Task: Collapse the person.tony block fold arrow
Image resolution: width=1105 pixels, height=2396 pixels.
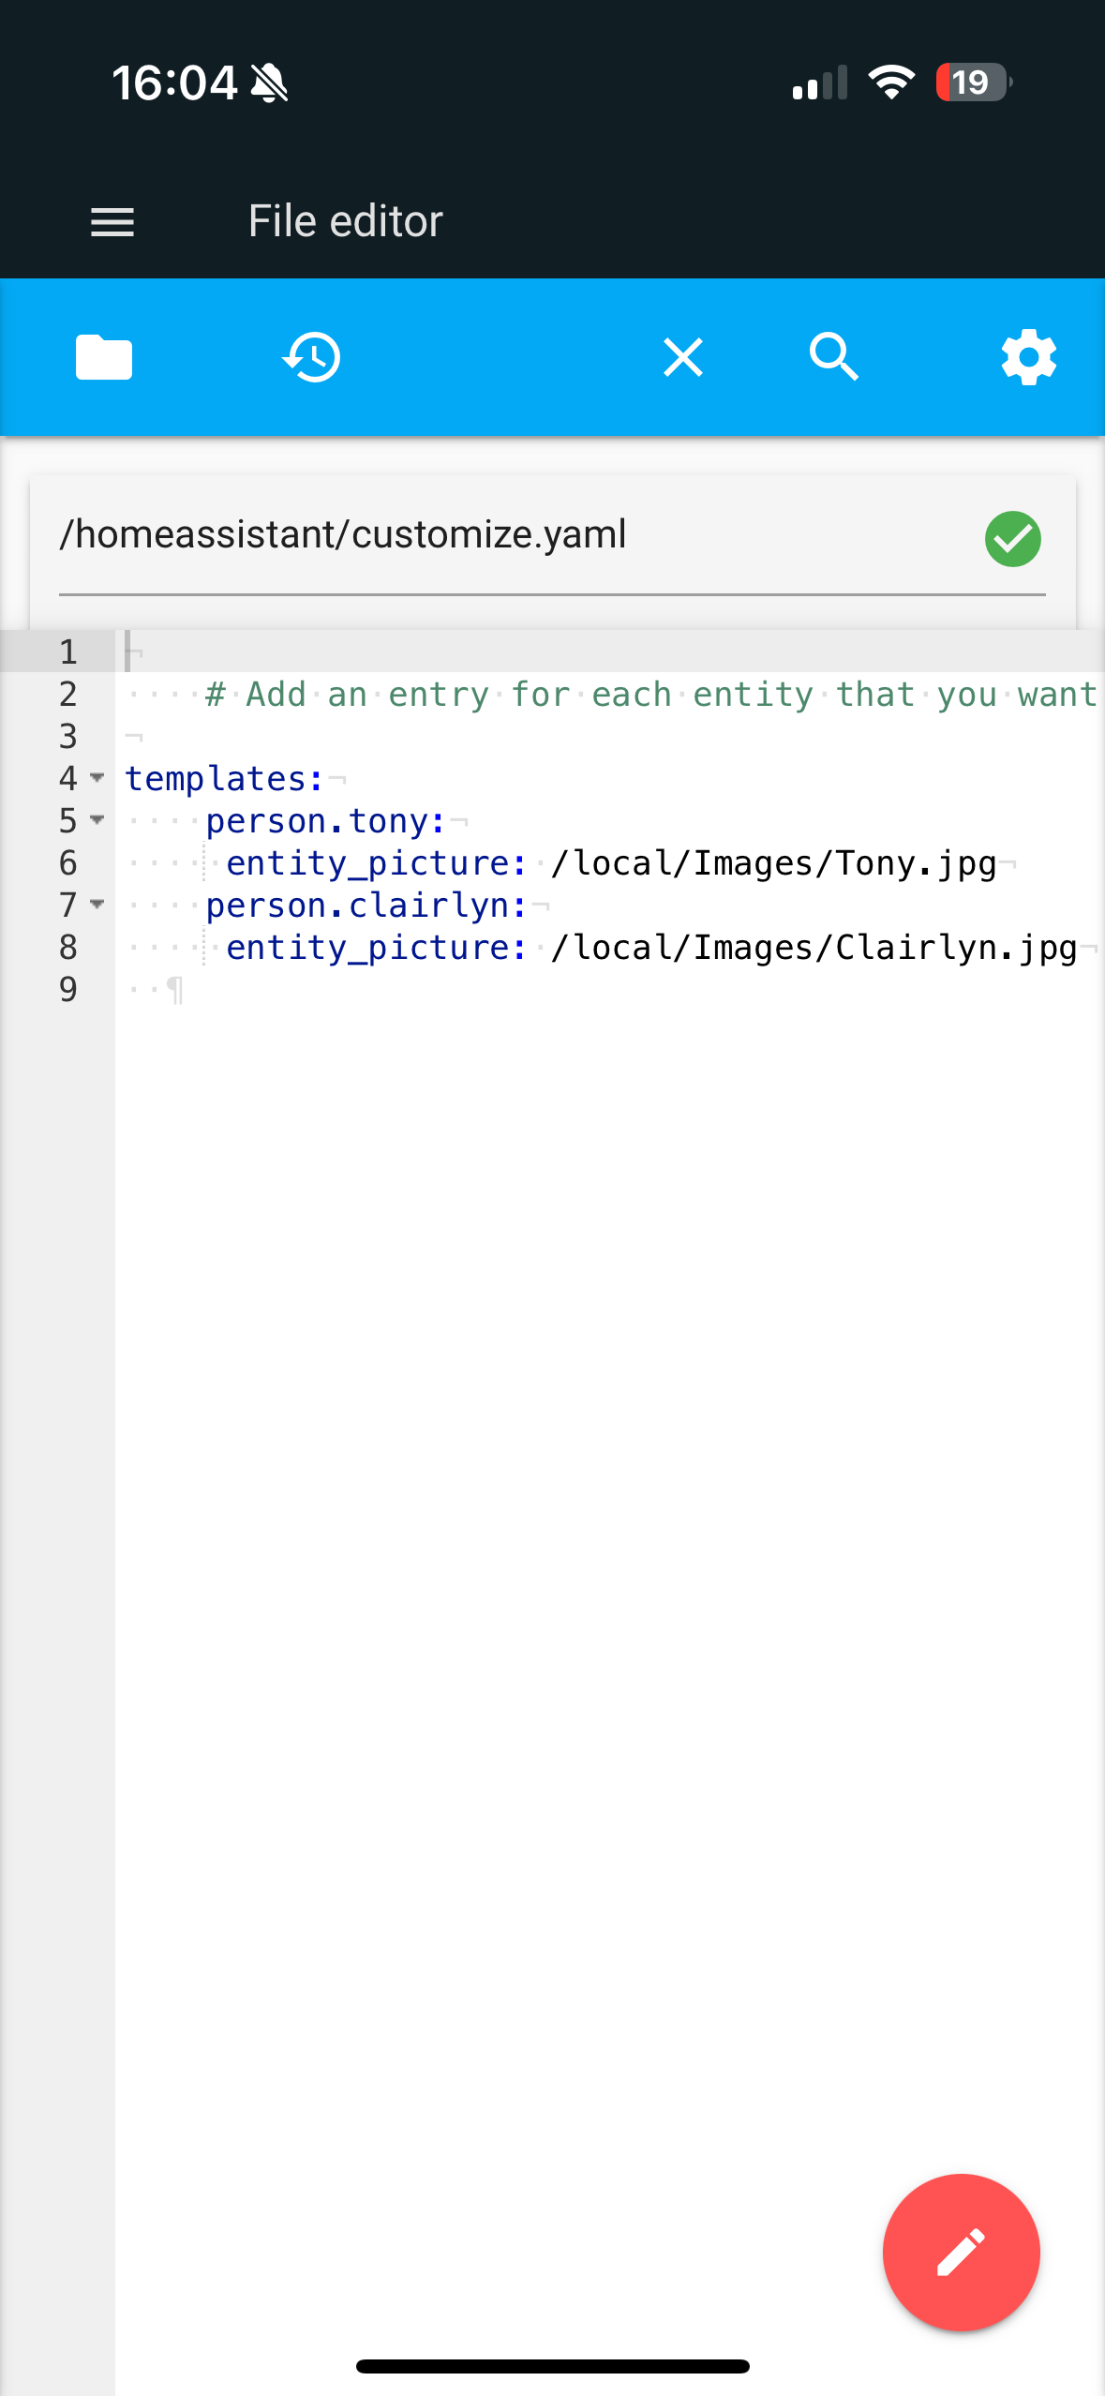Action: pos(97,820)
